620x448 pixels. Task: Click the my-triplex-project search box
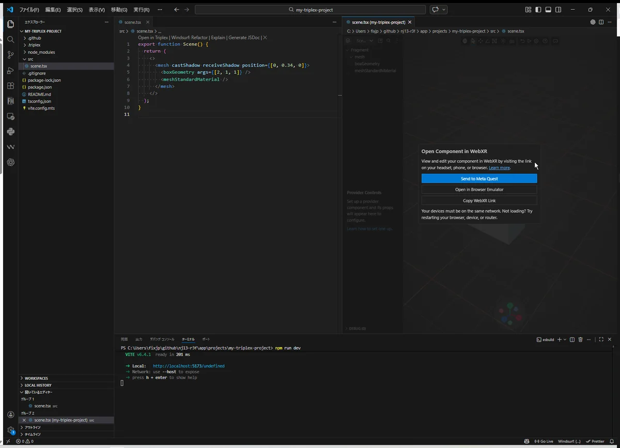310,10
